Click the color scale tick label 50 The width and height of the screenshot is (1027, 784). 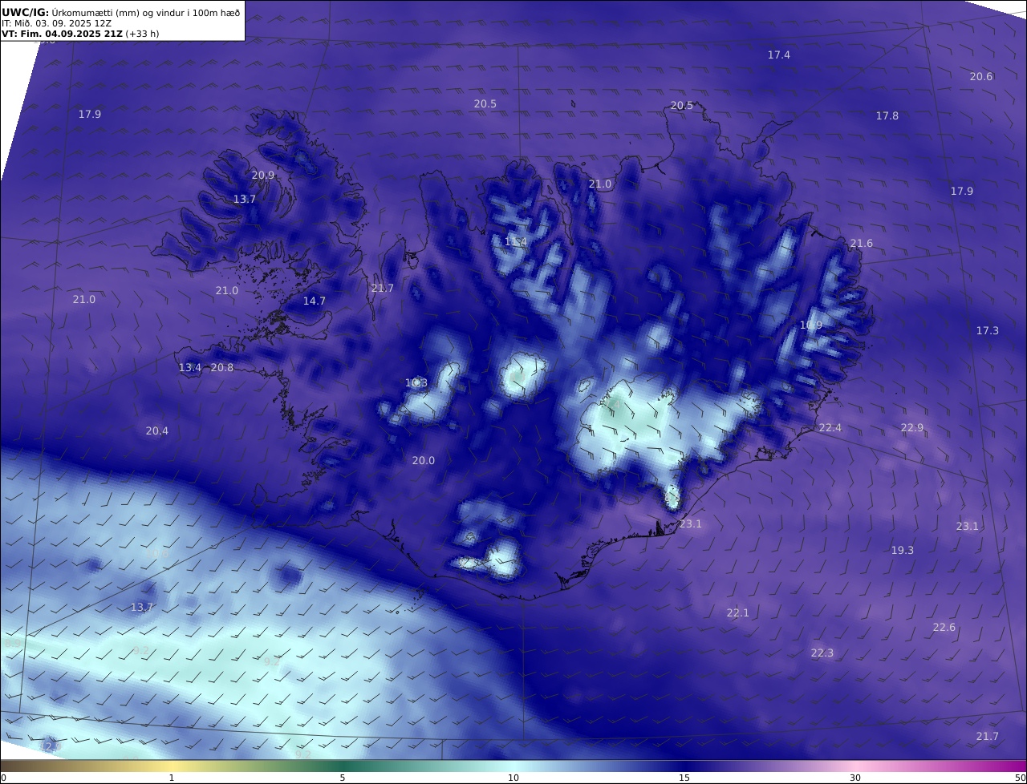pyautogui.click(x=1020, y=778)
